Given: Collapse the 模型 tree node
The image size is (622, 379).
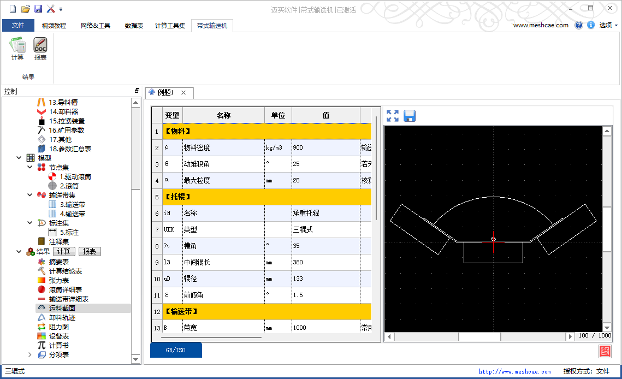Looking at the screenshot, I should tap(19, 158).
